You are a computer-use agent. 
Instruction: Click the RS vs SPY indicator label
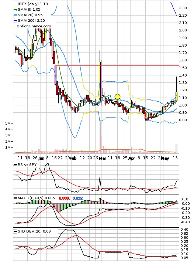(27, 165)
